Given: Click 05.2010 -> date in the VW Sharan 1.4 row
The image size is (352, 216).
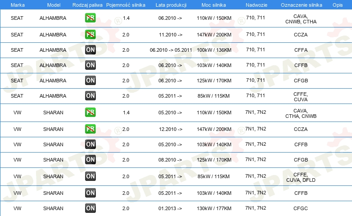Looking at the screenshot, I should (170, 112).
